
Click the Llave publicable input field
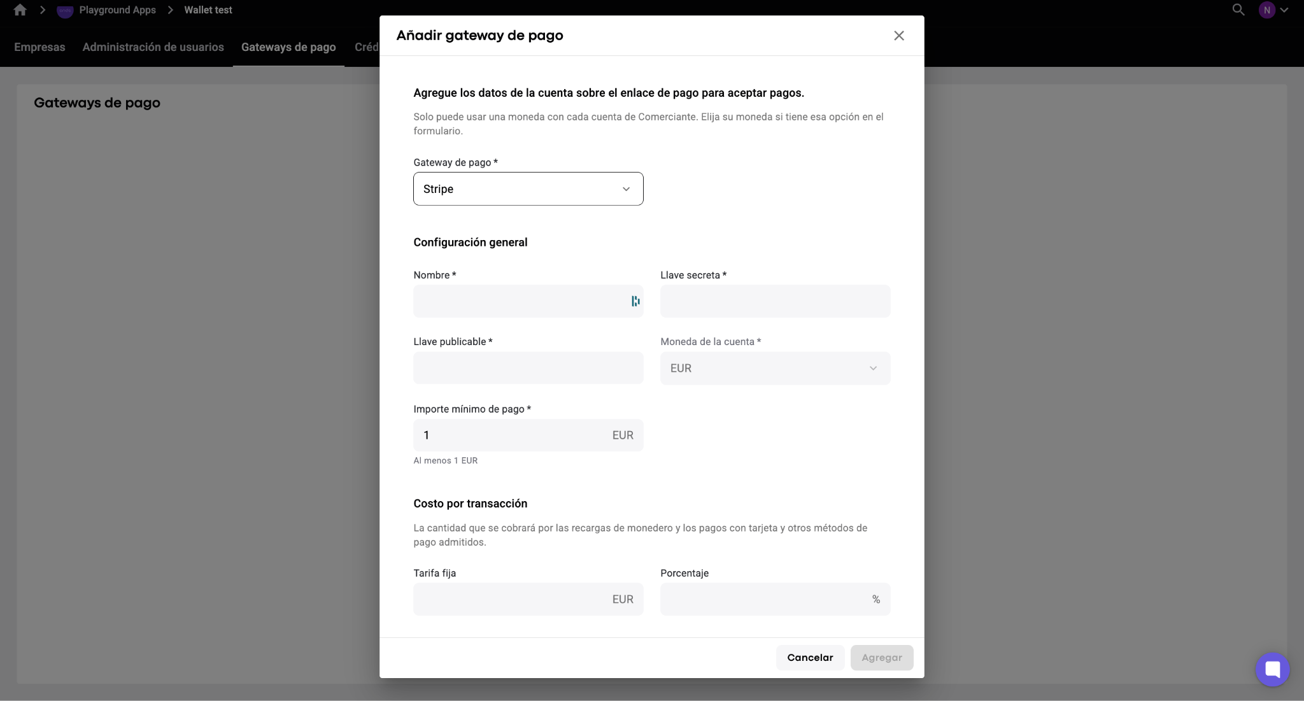click(528, 368)
